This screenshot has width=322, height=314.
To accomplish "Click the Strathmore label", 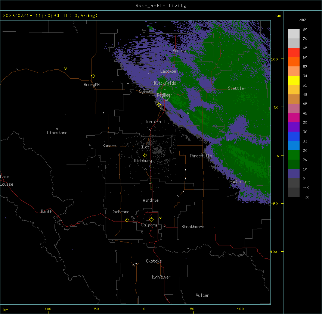I will (x=193, y=227).
